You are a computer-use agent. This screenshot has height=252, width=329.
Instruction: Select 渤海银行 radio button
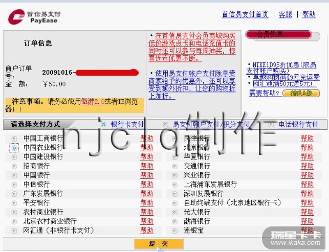click(x=174, y=222)
